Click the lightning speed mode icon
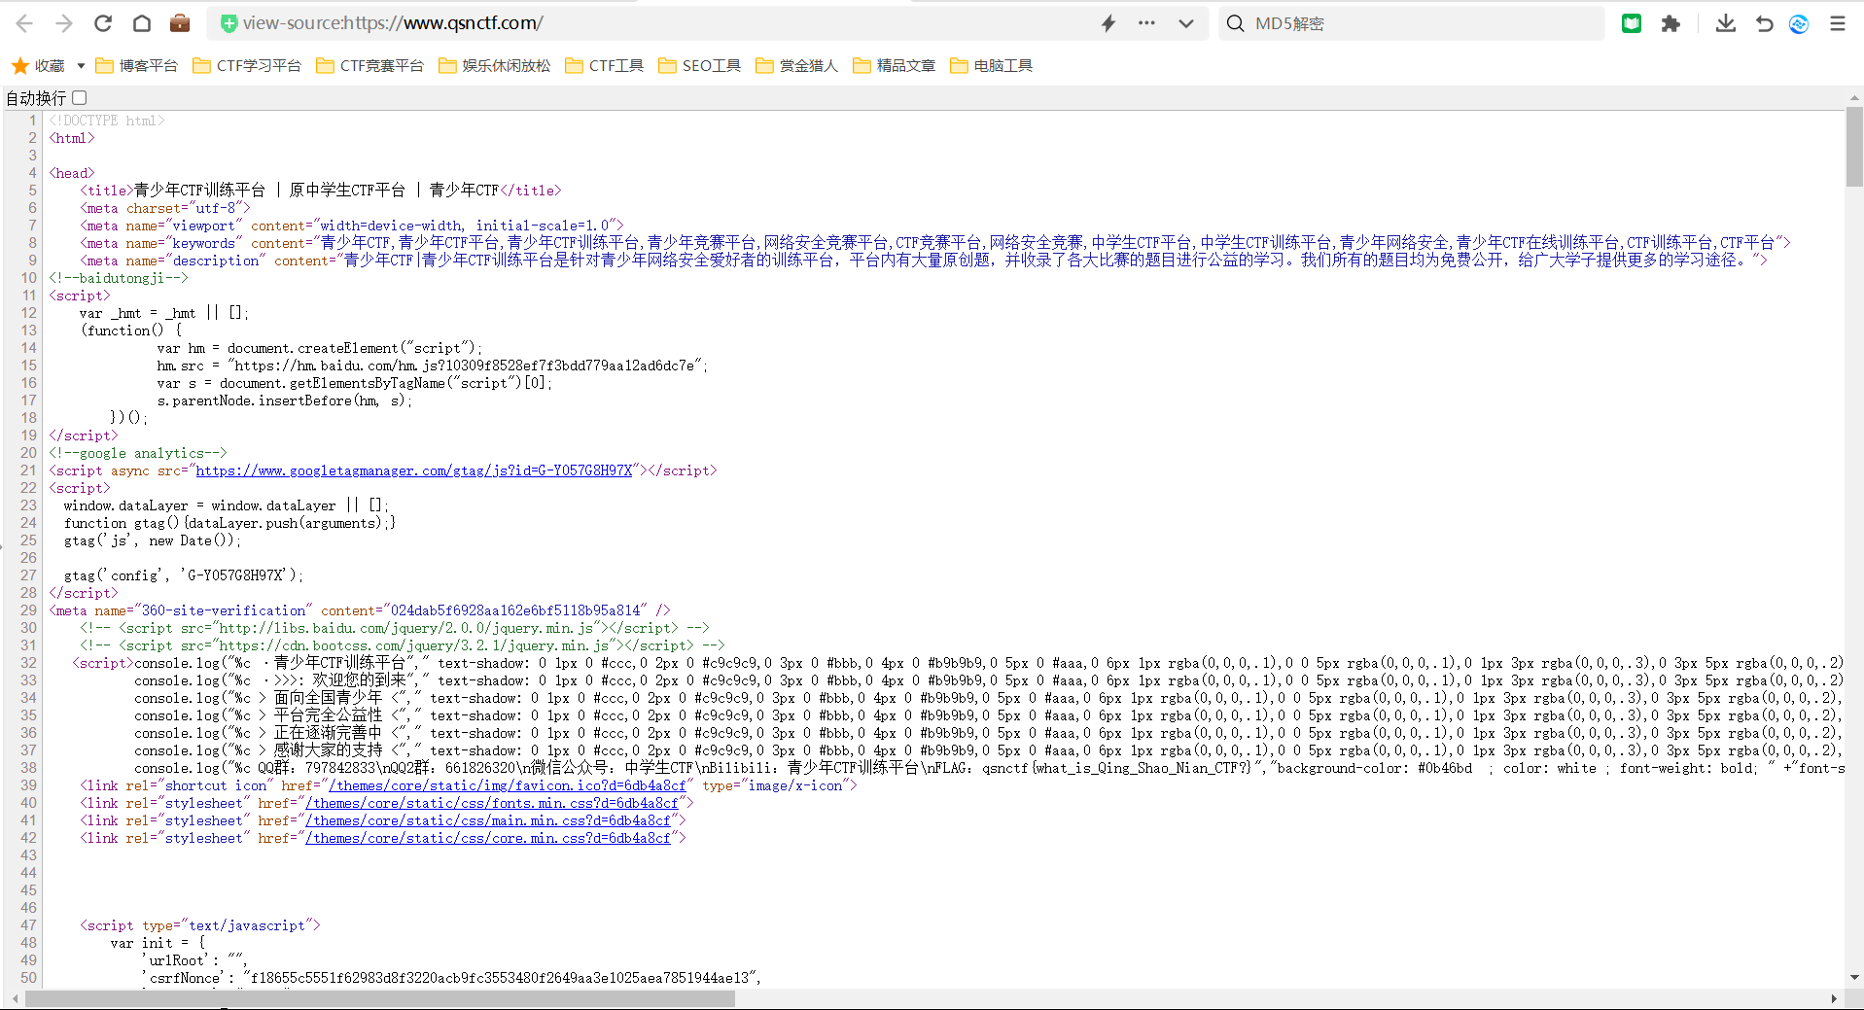Screen dimensions: 1864x1010 [1108, 23]
